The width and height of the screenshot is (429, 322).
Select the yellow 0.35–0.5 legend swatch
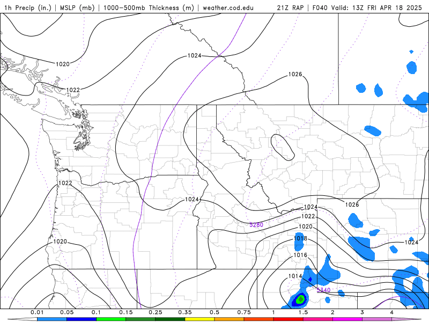click(199, 319)
